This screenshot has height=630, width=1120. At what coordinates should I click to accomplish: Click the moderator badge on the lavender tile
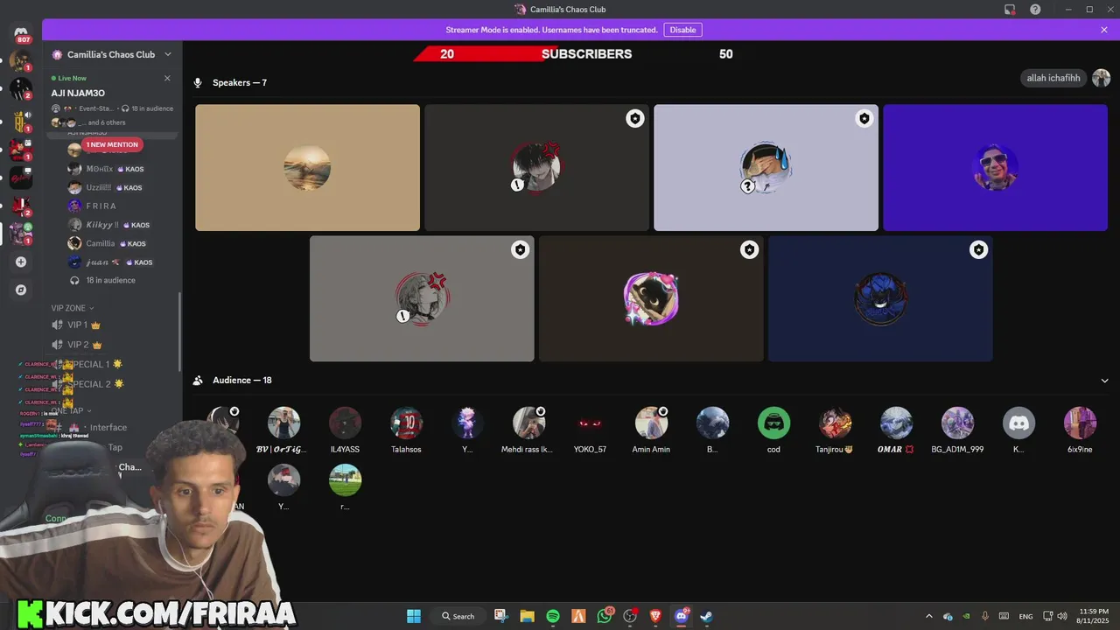click(864, 119)
